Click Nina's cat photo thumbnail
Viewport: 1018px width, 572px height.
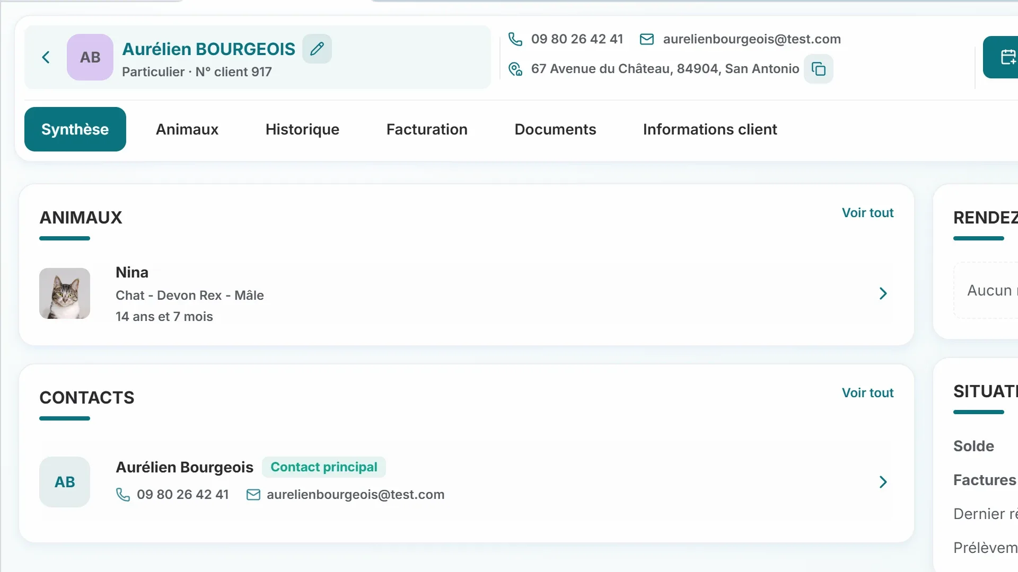tap(65, 293)
